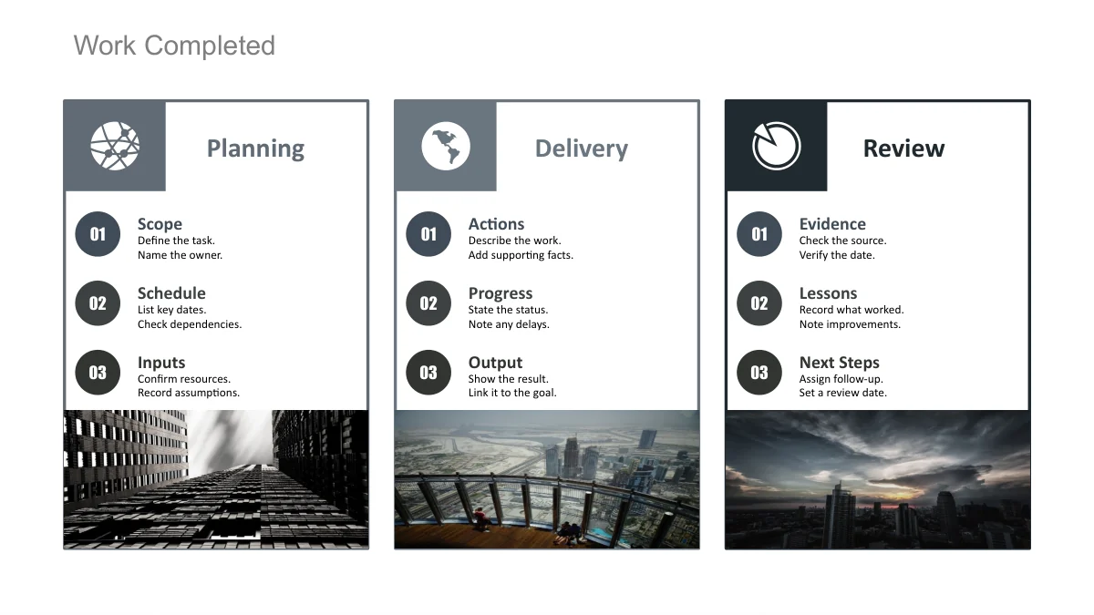Click the text 'Check dependencies.'

click(x=190, y=324)
